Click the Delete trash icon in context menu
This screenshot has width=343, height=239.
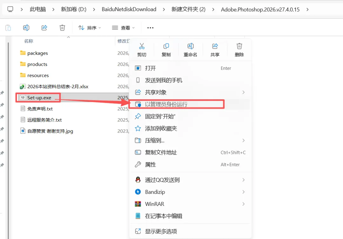239,46
